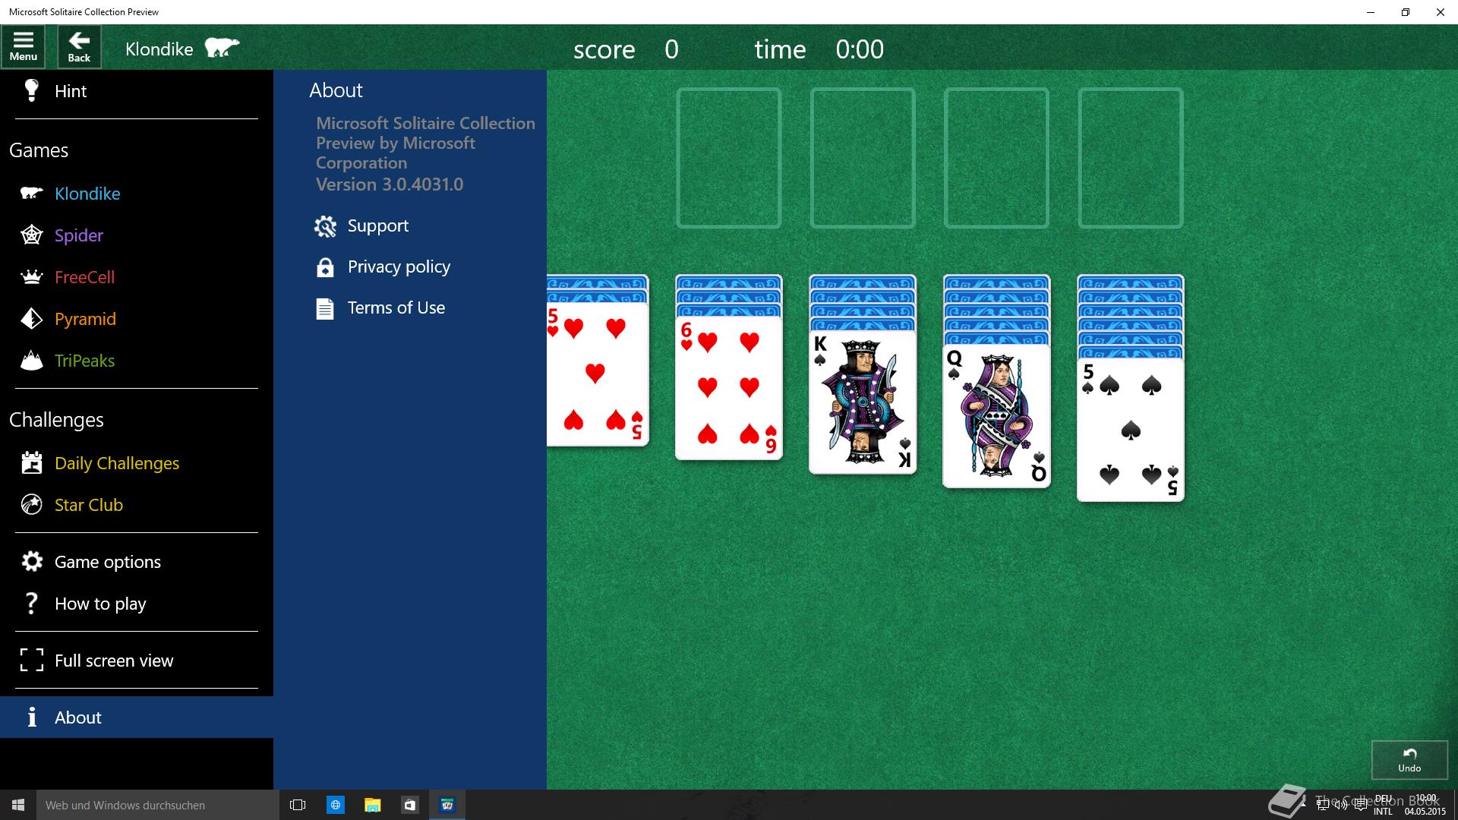Open Task View on the taskbar
The width and height of the screenshot is (1458, 820).
click(x=298, y=805)
